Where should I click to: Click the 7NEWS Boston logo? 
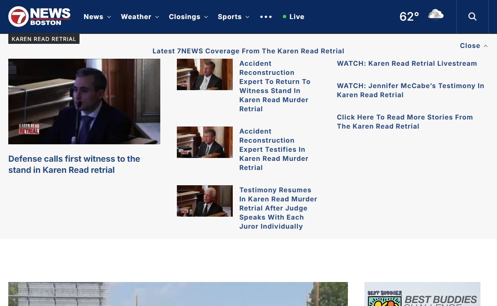[x=39, y=17]
